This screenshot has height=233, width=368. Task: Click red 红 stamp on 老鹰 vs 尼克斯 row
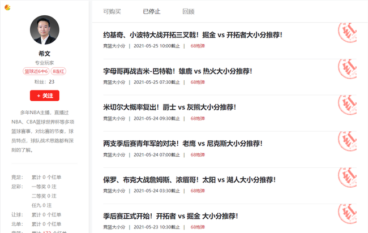coord(348,141)
